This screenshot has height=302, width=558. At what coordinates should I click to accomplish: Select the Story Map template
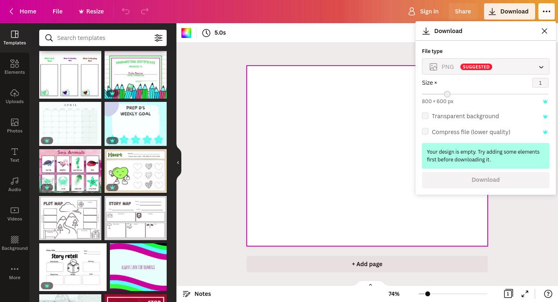click(136, 218)
